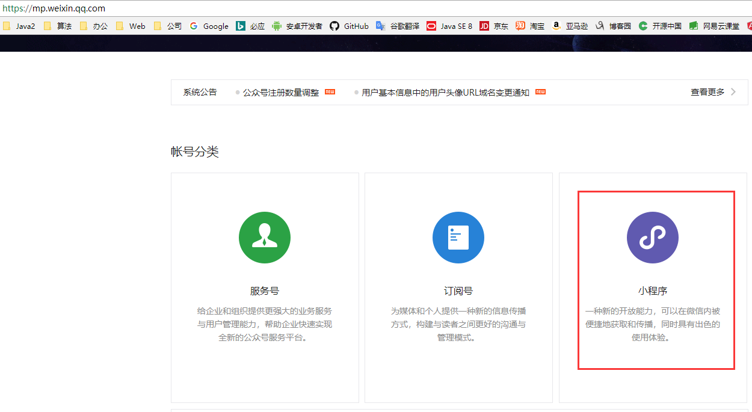
Task: Click the green 服务号 account icon
Action: (265, 238)
